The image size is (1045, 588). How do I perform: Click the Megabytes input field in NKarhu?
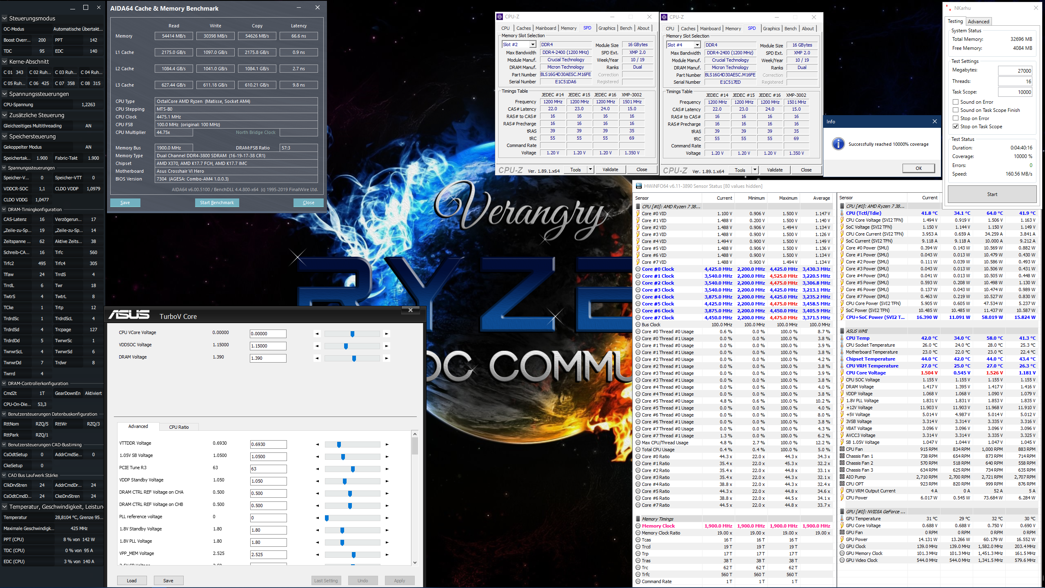pos(1015,71)
